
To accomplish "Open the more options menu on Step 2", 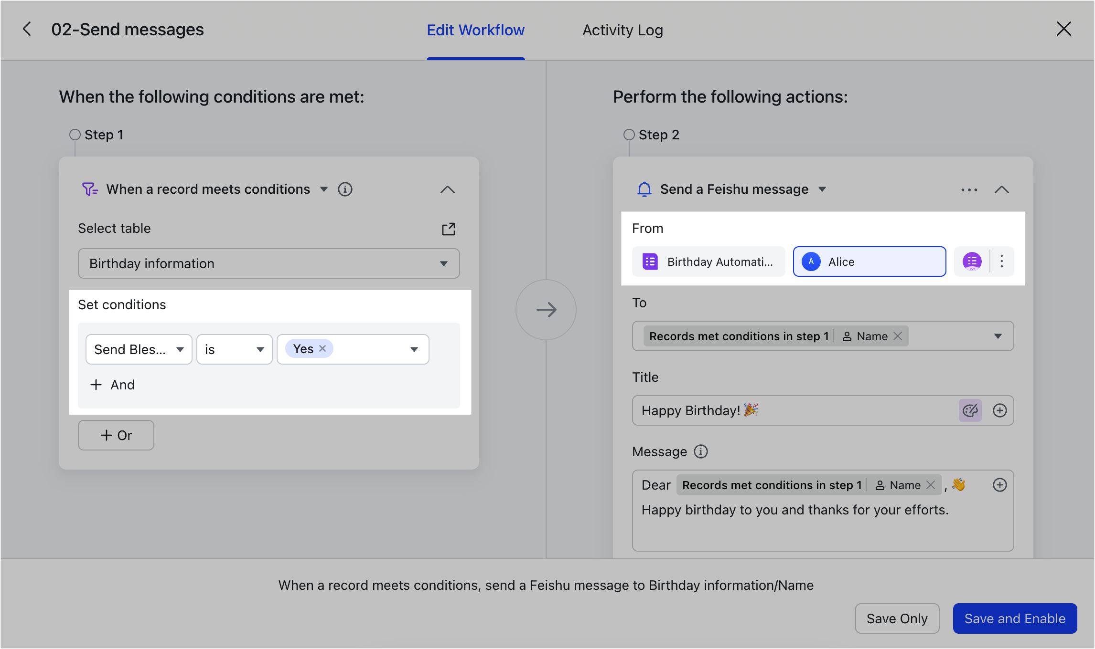I will coord(969,189).
